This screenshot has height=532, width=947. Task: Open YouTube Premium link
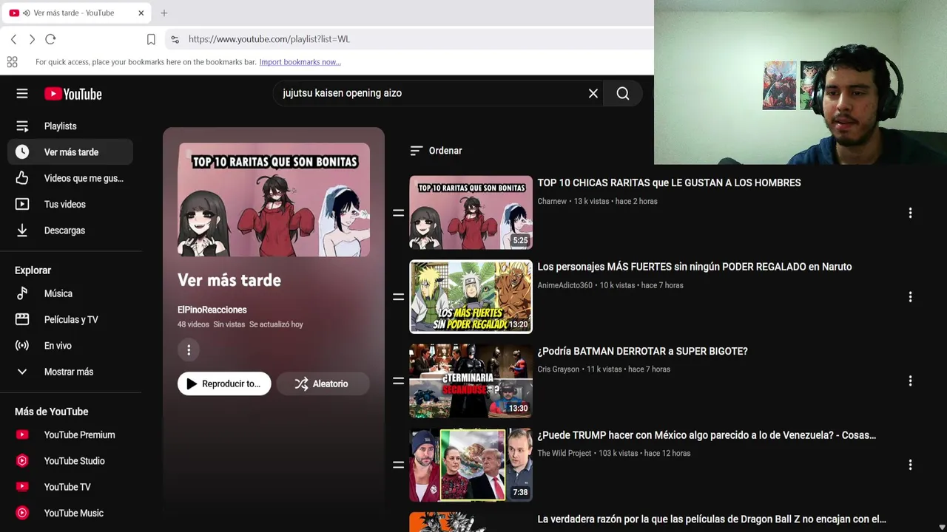pyautogui.click(x=70, y=435)
